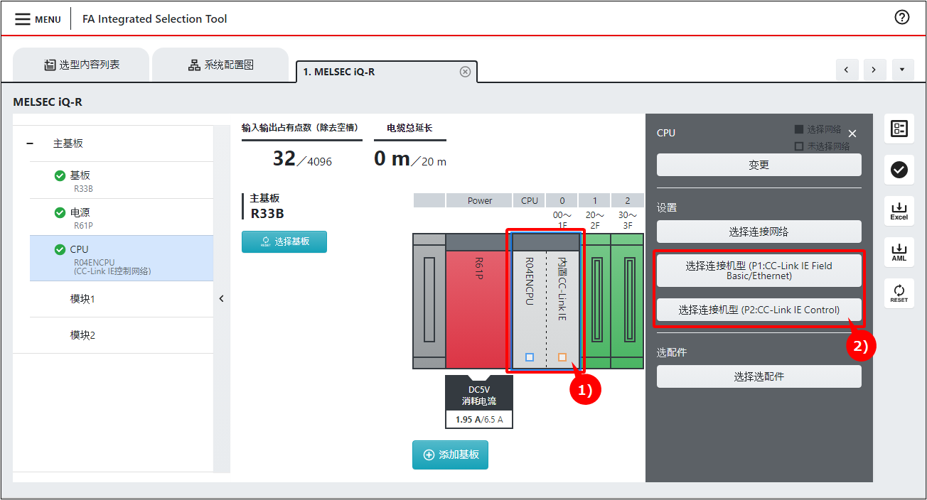This screenshot has height=500, width=927.
Task: Open the hamburger MENU icon
Action: pos(23,19)
